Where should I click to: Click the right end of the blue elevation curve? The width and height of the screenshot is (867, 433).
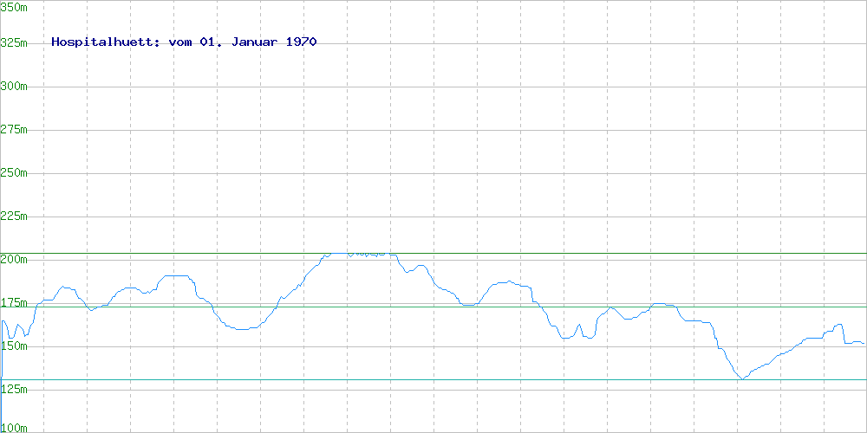tap(863, 343)
